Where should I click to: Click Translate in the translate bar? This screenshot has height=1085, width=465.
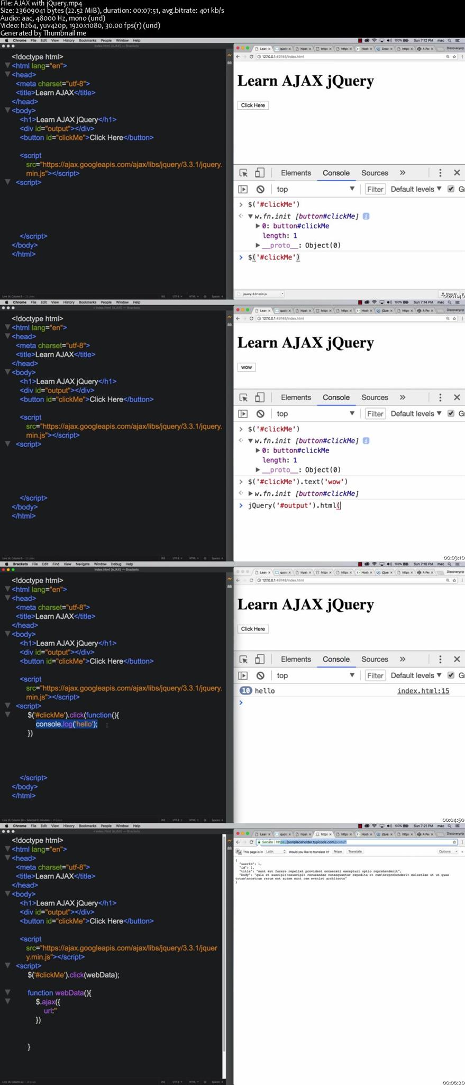(355, 852)
